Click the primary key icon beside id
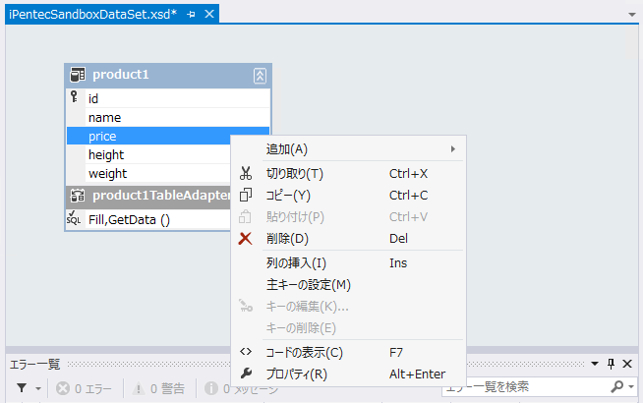643x403 pixels. [75, 97]
